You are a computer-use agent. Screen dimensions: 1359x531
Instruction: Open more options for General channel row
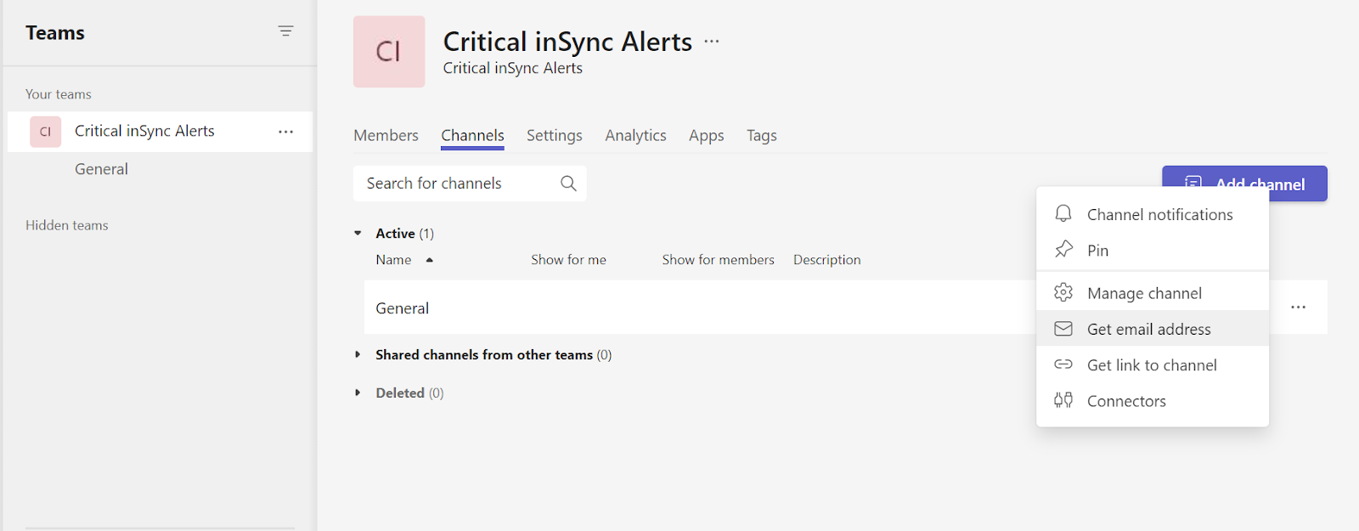click(x=1298, y=308)
